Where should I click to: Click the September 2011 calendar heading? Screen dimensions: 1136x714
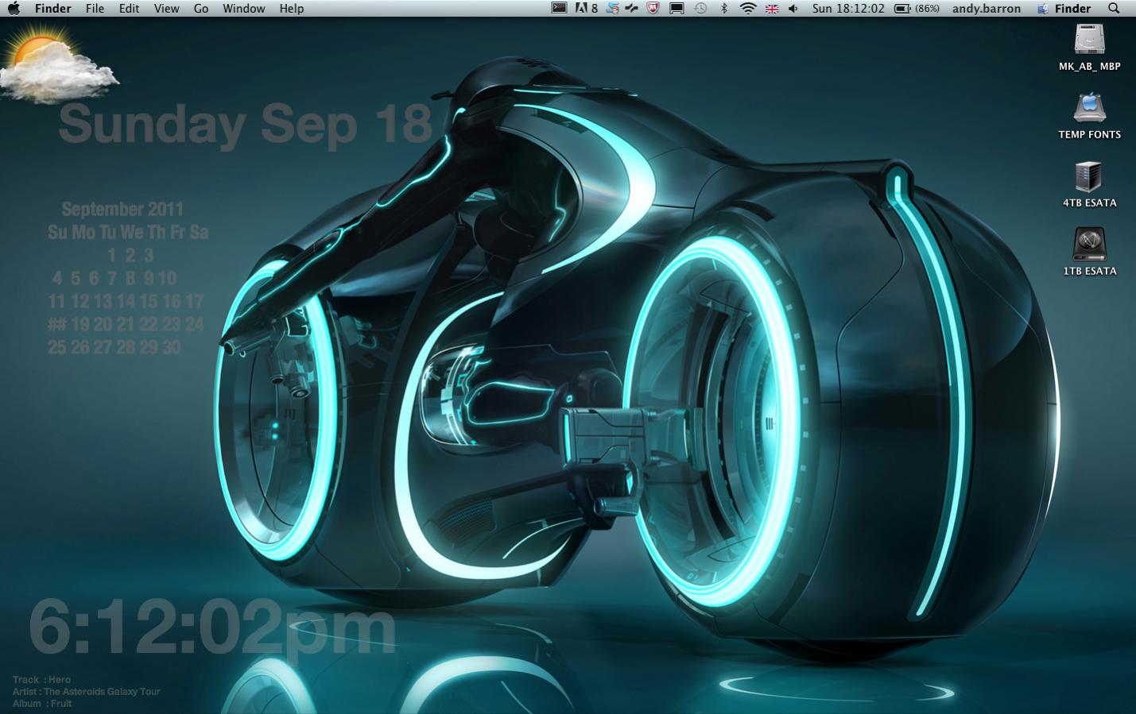(x=122, y=209)
